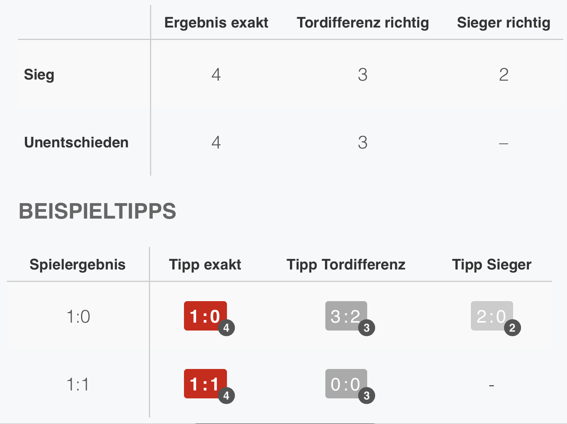Select the gray 3:2 goal difference tip
The image size is (567, 424).
point(346,316)
